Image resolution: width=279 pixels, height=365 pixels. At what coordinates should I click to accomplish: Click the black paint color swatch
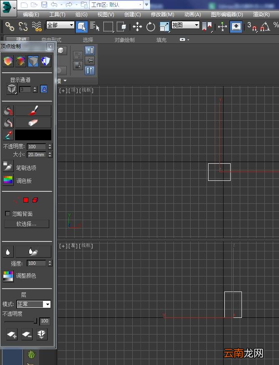coord(33,135)
